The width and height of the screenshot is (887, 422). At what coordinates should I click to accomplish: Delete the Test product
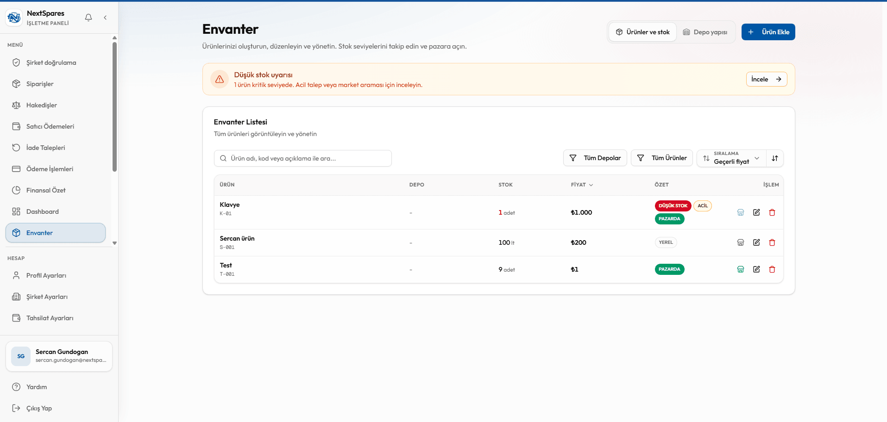point(772,269)
